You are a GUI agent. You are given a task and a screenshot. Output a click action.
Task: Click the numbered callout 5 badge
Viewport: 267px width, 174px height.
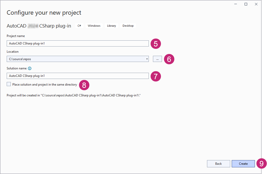[156, 43]
